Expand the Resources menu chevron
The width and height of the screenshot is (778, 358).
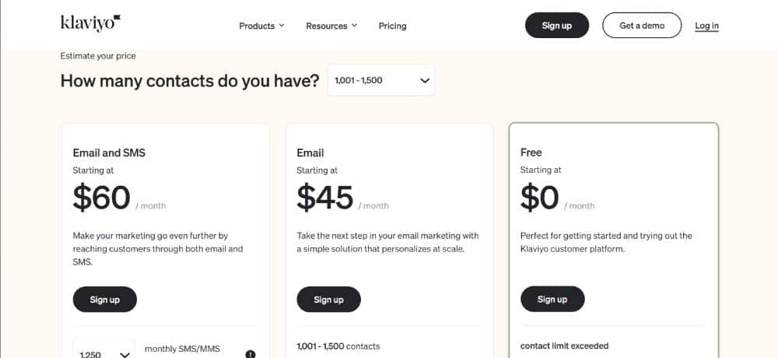tap(354, 26)
